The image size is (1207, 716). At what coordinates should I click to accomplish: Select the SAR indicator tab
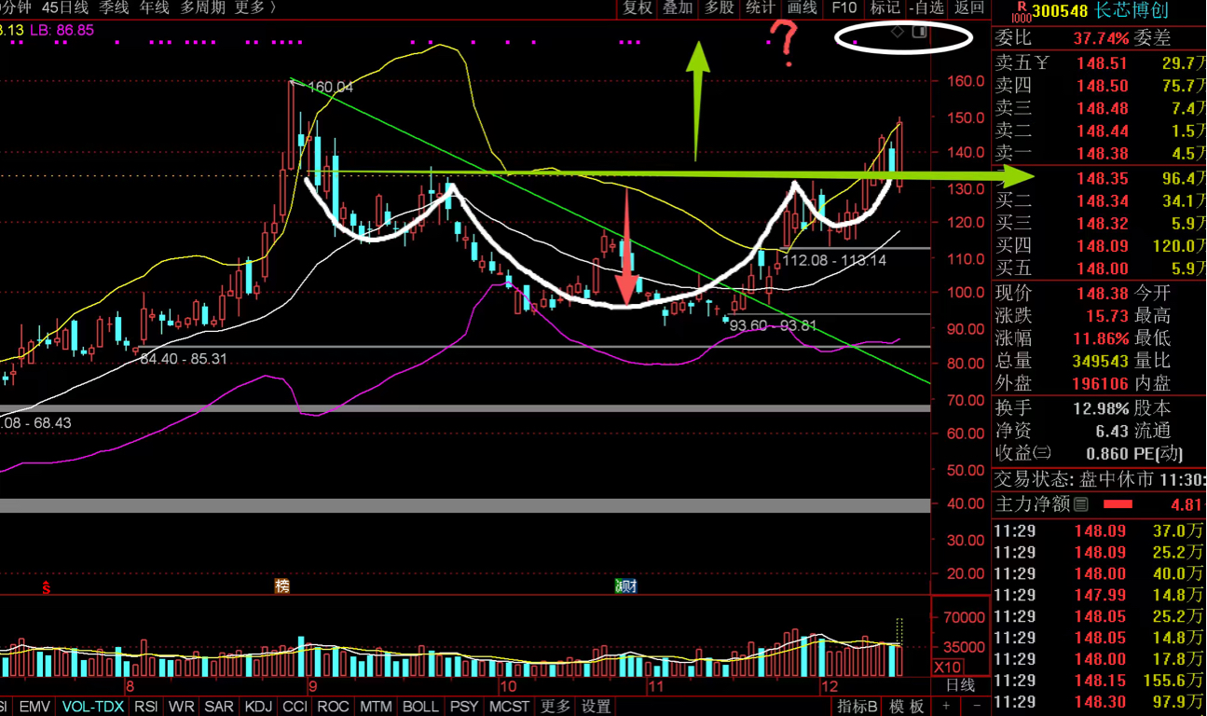219,707
